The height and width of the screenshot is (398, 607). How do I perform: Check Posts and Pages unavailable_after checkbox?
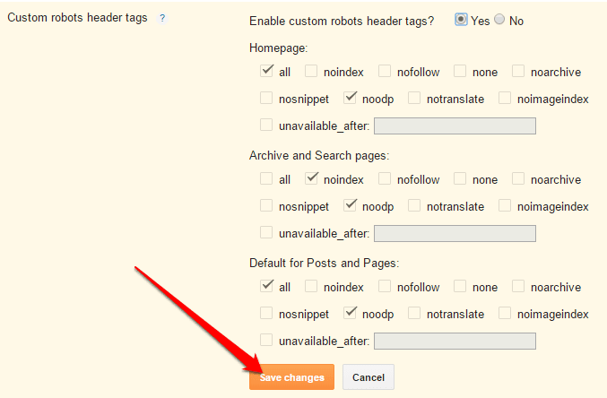coord(266,340)
